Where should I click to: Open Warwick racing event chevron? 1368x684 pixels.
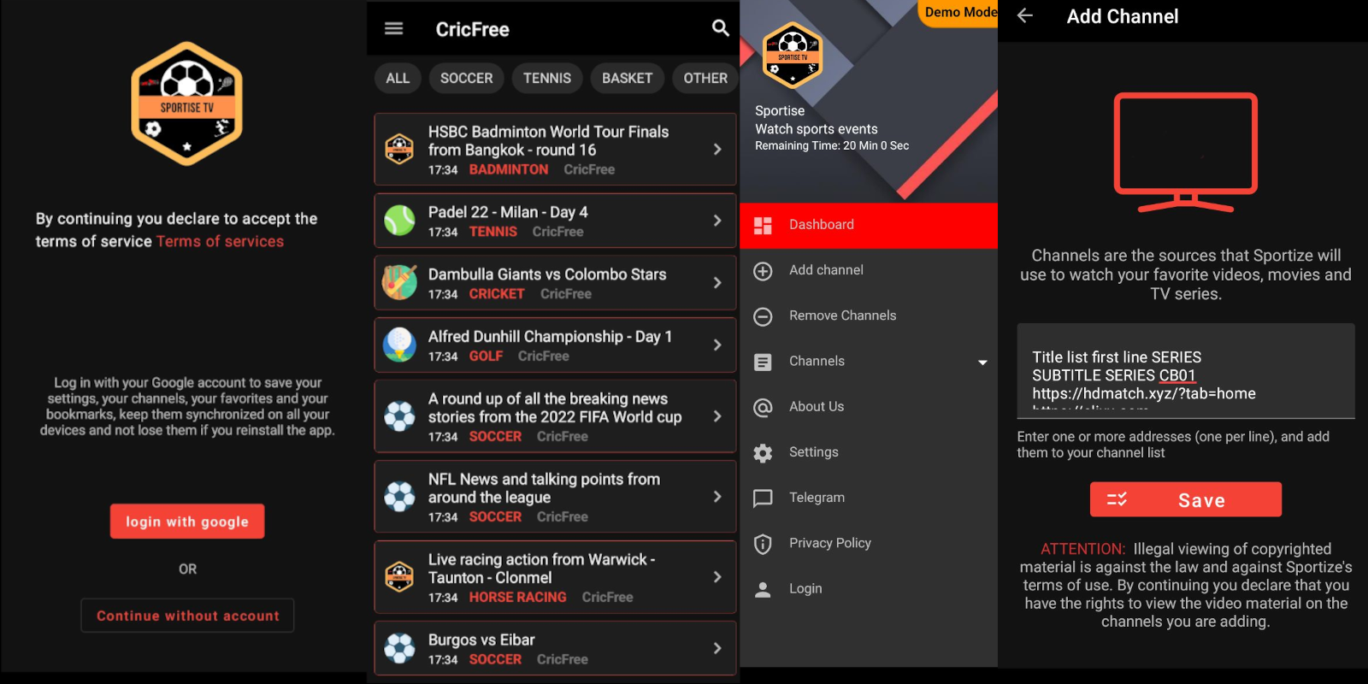717,576
